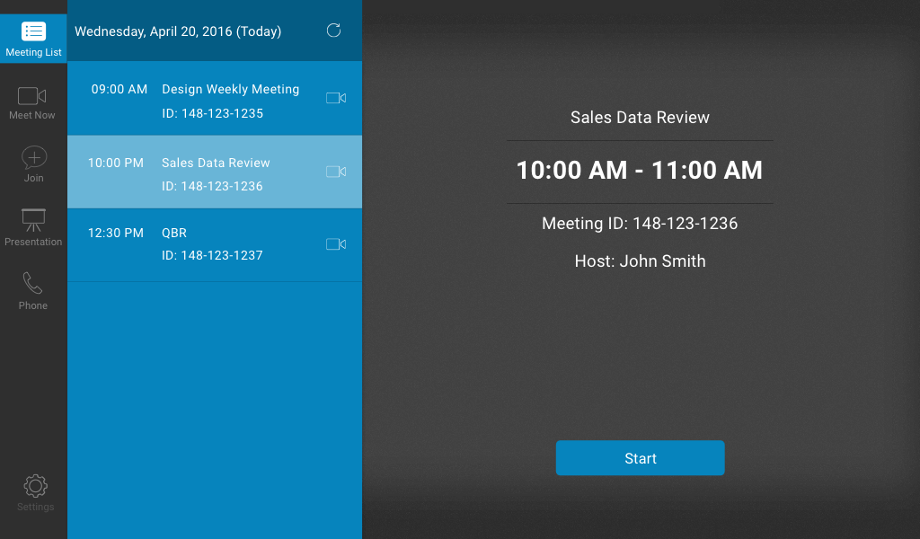Screen dimensions: 920x539
Task: Click the 09:00 AM time
Action: click(x=119, y=89)
